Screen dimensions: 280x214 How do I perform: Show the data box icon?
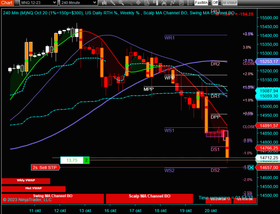coord(147,3)
